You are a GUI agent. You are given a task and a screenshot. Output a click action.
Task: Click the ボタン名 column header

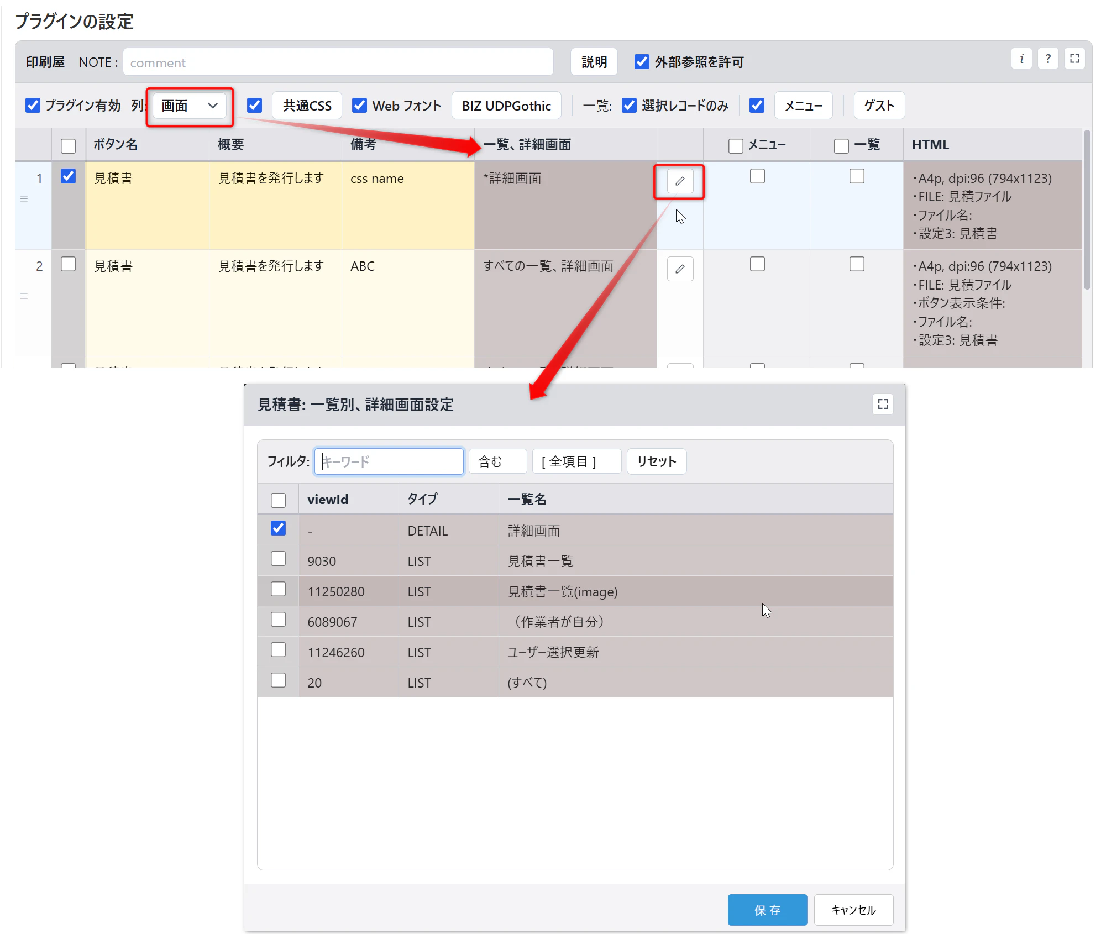(146, 145)
